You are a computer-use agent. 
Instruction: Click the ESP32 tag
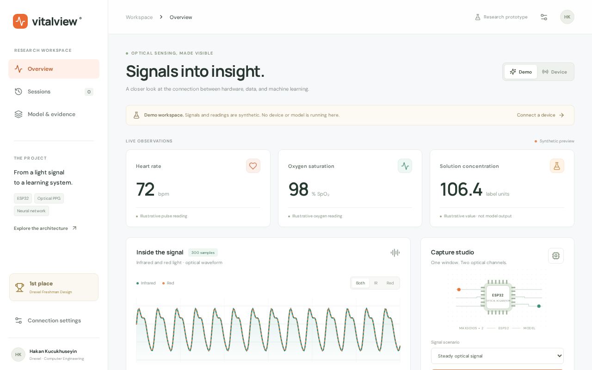23,198
